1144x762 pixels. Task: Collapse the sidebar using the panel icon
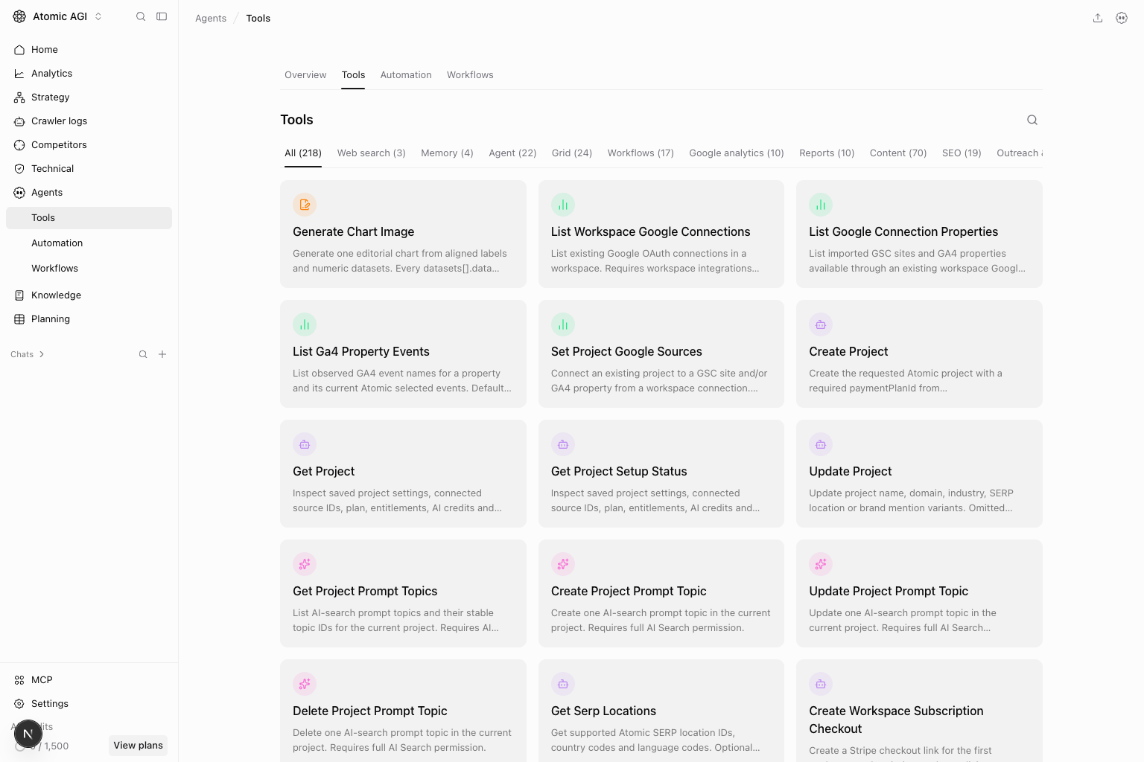point(162,16)
